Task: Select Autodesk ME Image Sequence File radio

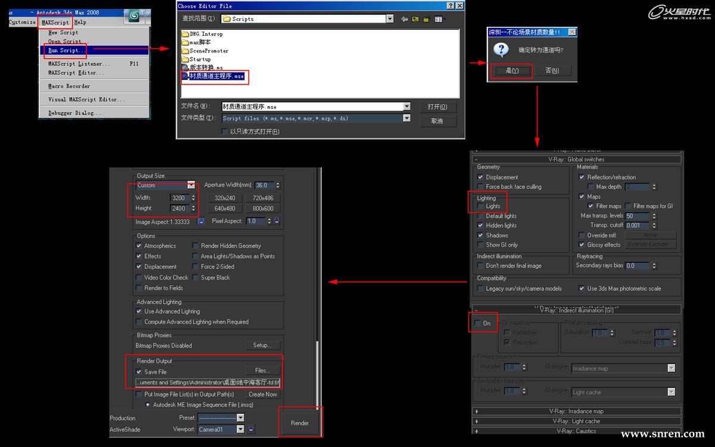Action: pyautogui.click(x=148, y=405)
